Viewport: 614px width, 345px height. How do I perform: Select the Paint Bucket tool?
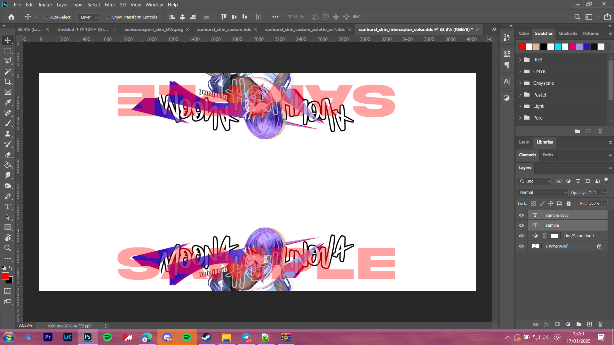click(8, 165)
